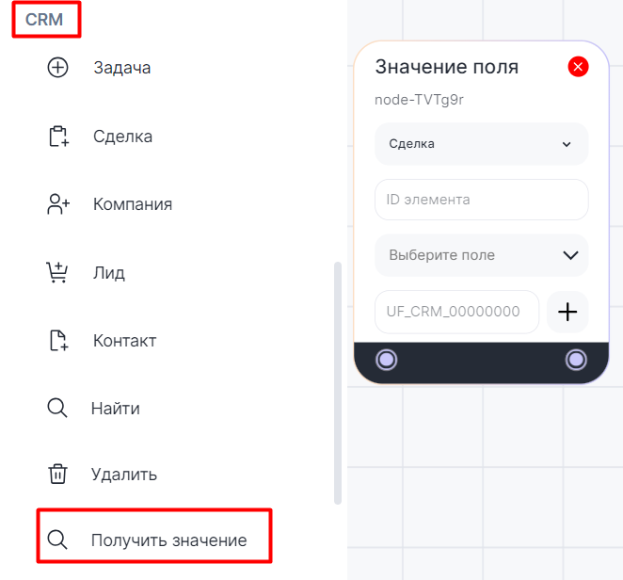Click the Задача plus-circle icon

[x=57, y=68]
